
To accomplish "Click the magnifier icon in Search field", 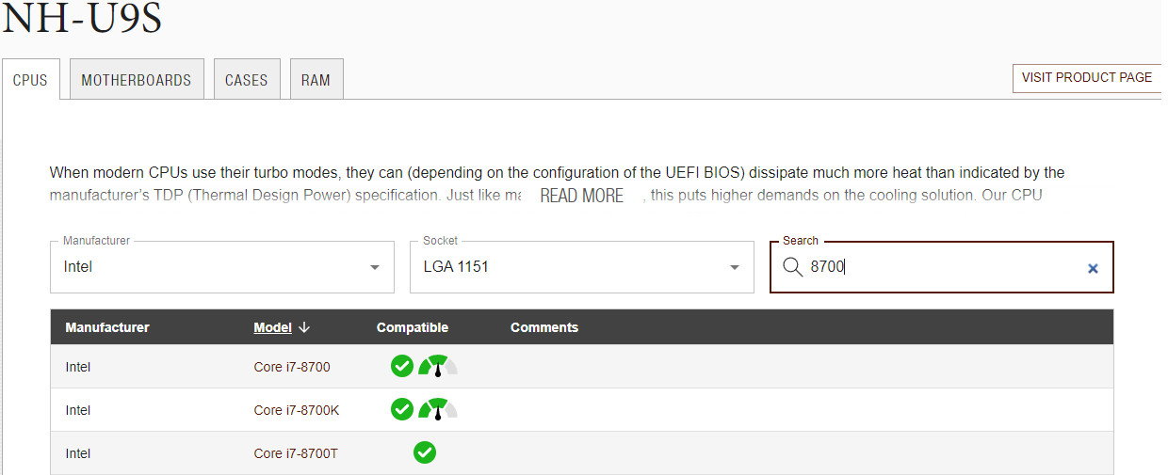I will [793, 267].
